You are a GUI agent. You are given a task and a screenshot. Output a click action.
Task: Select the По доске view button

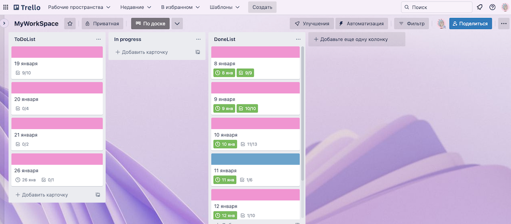click(x=150, y=24)
